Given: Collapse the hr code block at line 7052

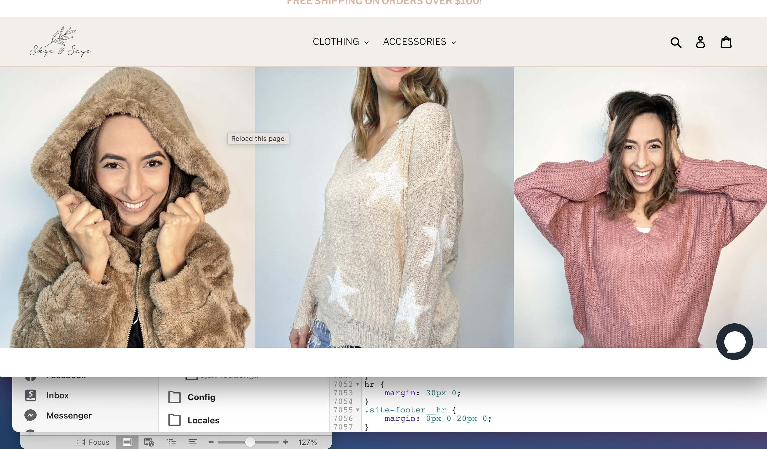Looking at the screenshot, I should (358, 384).
